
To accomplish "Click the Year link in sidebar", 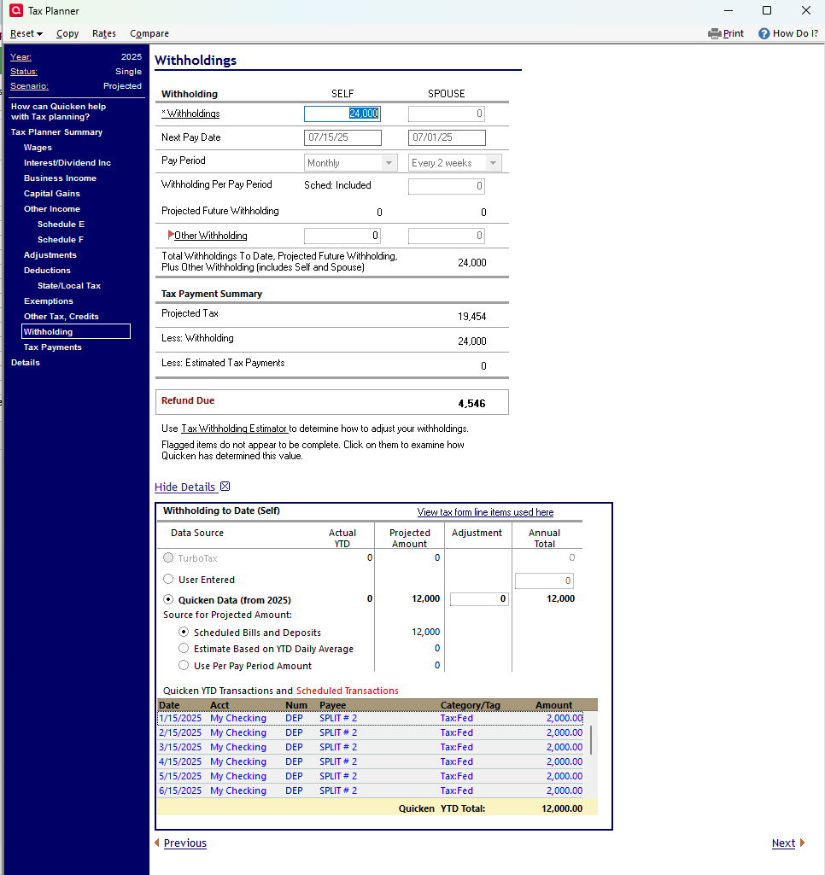I will pos(20,57).
